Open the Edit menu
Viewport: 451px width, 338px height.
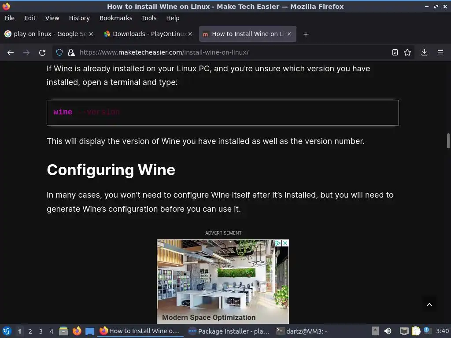click(30, 18)
